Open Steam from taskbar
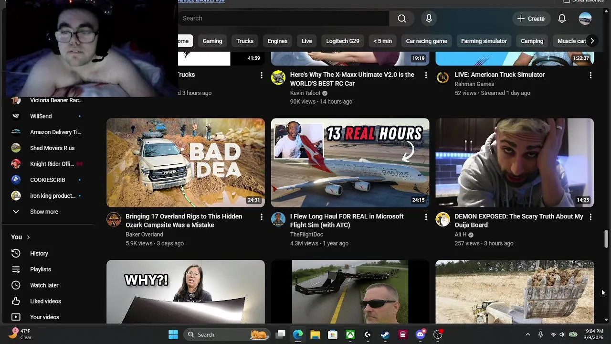611x344 pixels. pos(385,335)
